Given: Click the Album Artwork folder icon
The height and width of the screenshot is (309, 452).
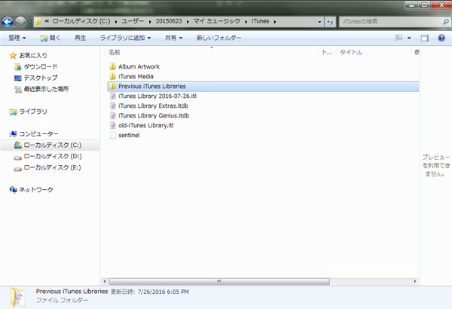Looking at the screenshot, I should pyautogui.click(x=113, y=66).
